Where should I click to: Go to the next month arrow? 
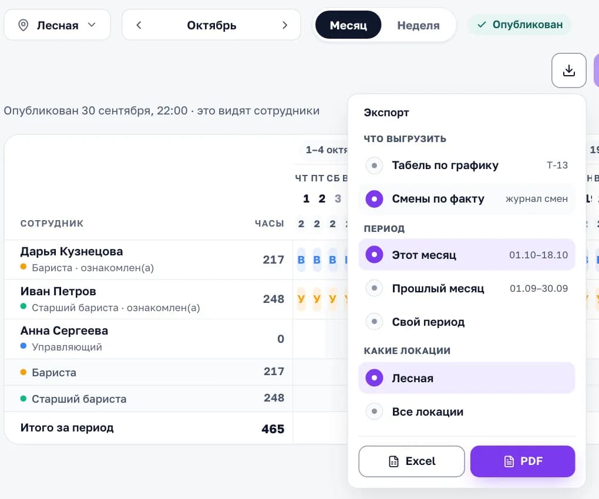pyautogui.click(x=285, y=25)
